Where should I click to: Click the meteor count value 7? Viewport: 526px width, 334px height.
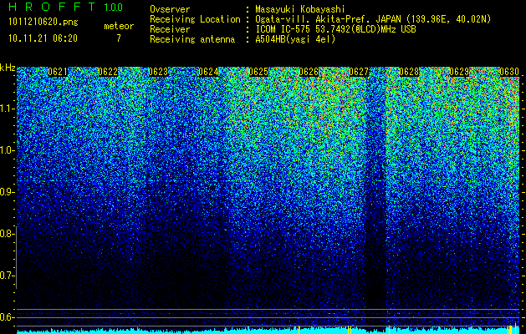tap(119, 38)
